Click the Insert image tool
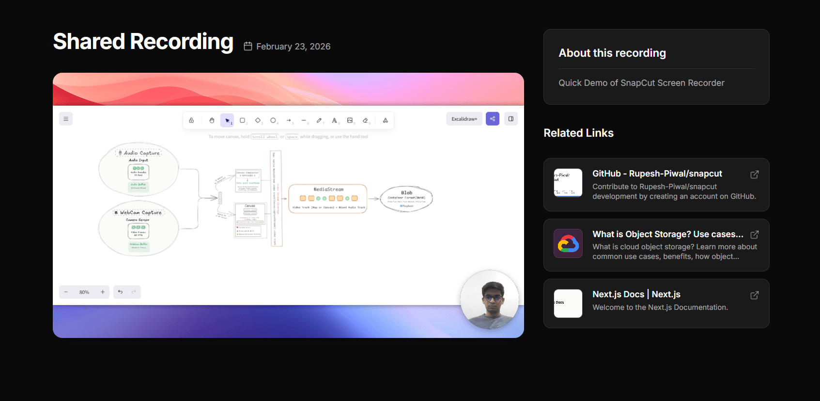This screenshot has height=401, width=820. (x=350, y=120)
